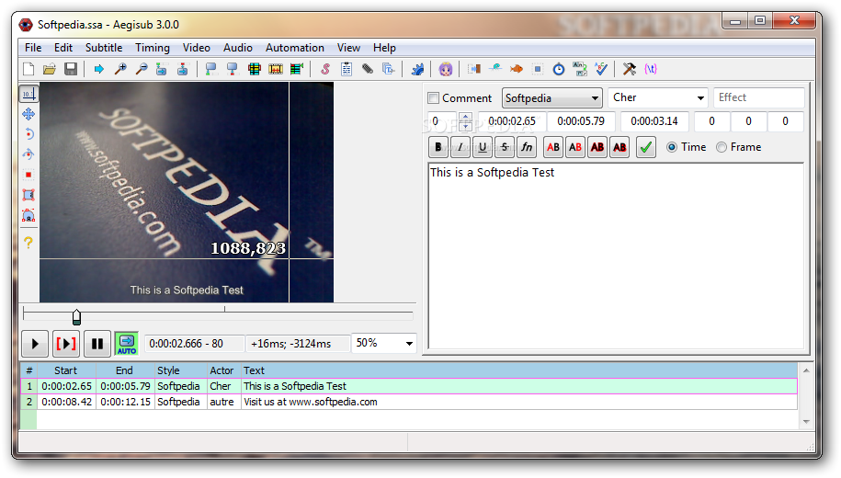Viewport: 841px width, 478px height.
Task: Open the Styles Manager (pink S icon)
Action: pos(325,69)
